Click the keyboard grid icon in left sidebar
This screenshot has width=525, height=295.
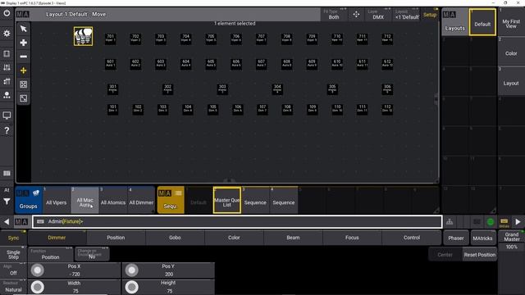tap(7, 173)
